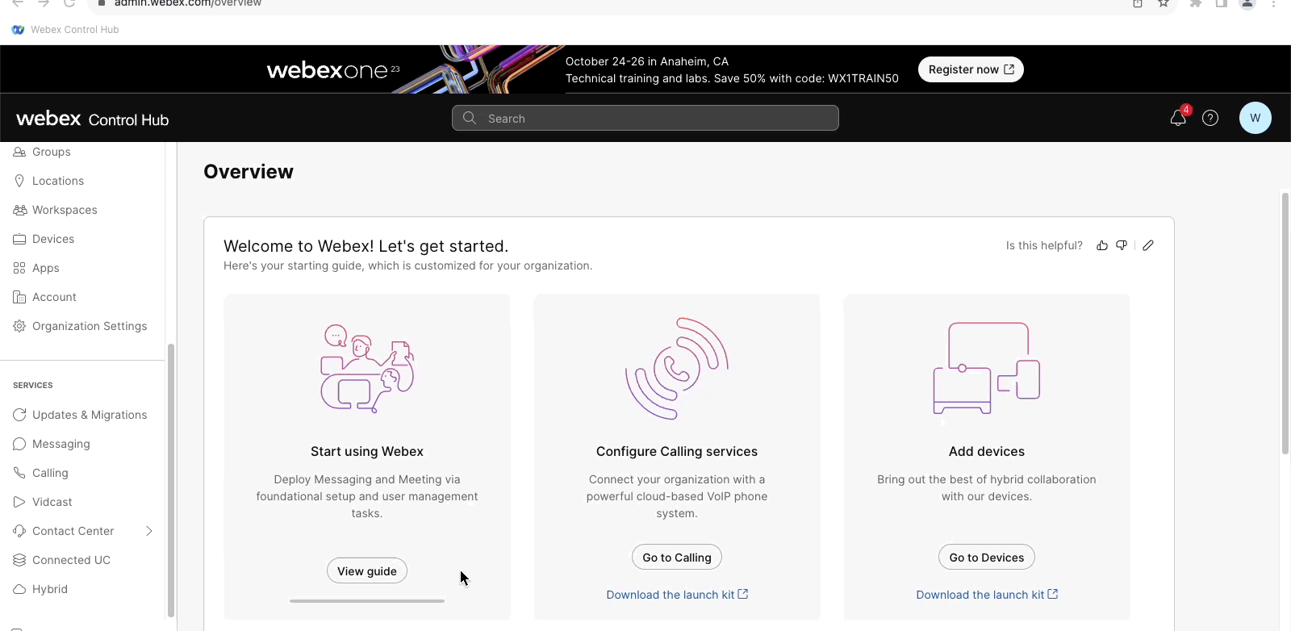This screenshot has height=631, width=1291.
Task: Click the help question mark icon
Action: click(x=1210, y=119)
